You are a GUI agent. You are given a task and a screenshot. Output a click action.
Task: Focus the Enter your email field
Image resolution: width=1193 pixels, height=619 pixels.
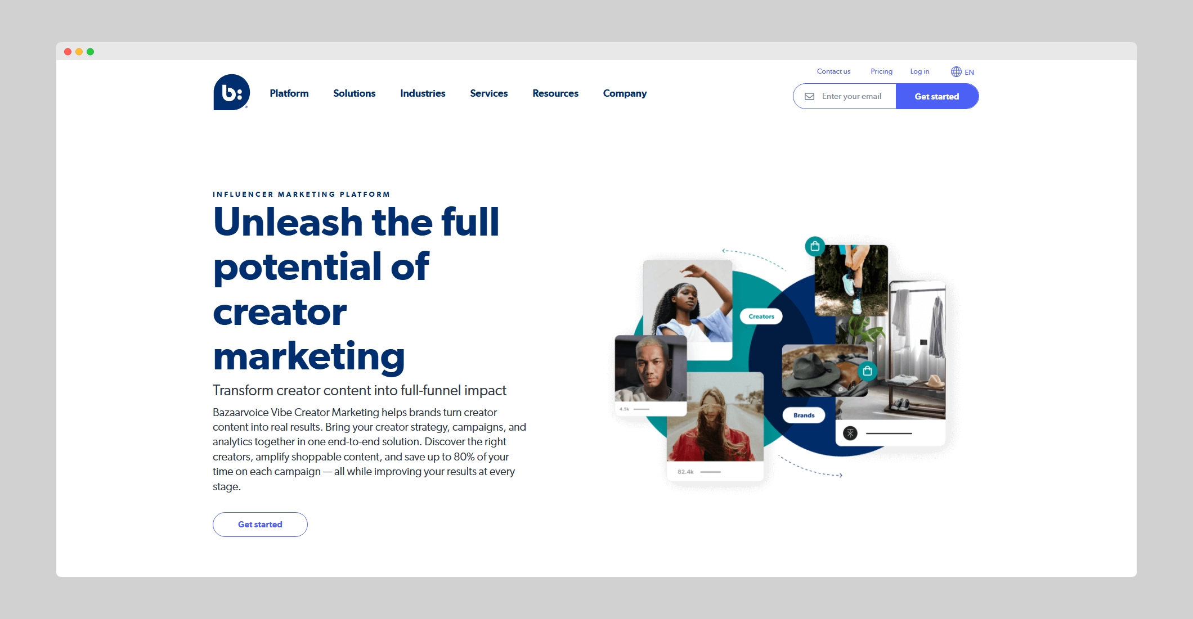tap(852, 97)
